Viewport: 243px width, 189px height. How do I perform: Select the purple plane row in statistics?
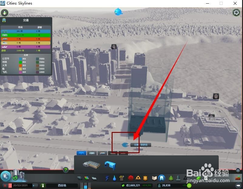[x=26, y=47]
